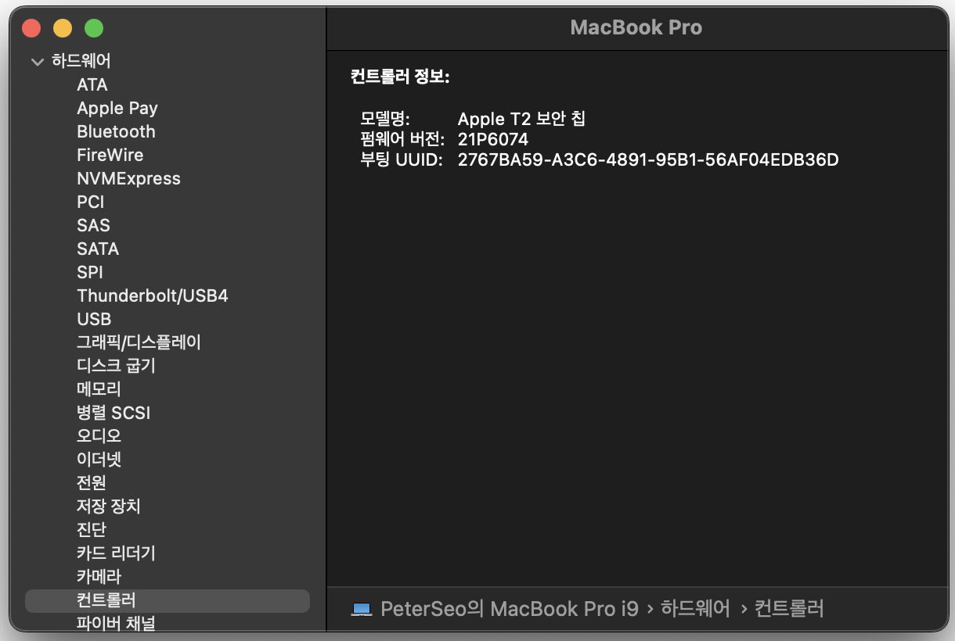This screenshot has height=641, width=955.
Task: Open the PCI entry
Action: (91, 202)
